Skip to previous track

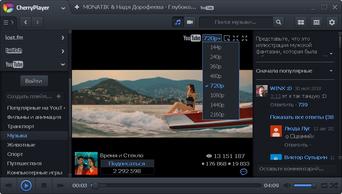pyautogui.click(x=8, y=186)
